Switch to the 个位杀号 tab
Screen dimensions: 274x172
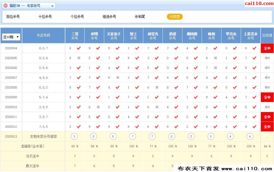(x=77, y=17)
